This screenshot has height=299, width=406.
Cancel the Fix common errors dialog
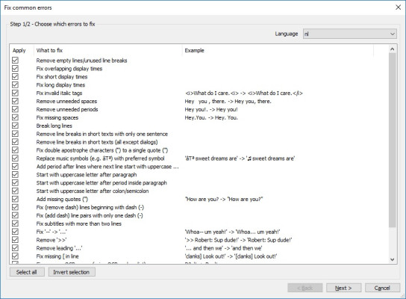click(382, 288)
